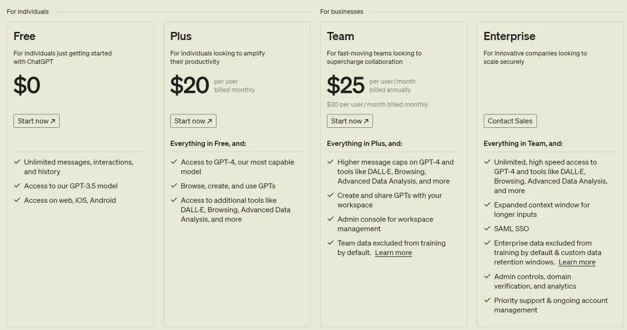Click Start now button under Free plan

coord(37,121)
